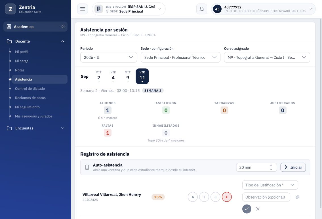Cancel justification with the X icon
322x219 pixels.
click(258, 209)
